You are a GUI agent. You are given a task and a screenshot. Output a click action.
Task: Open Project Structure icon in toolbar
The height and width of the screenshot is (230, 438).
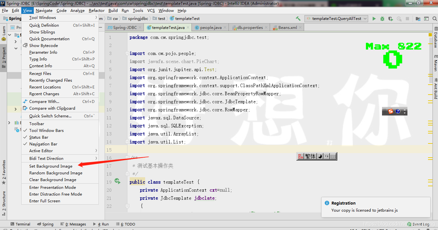coord(418,19)
